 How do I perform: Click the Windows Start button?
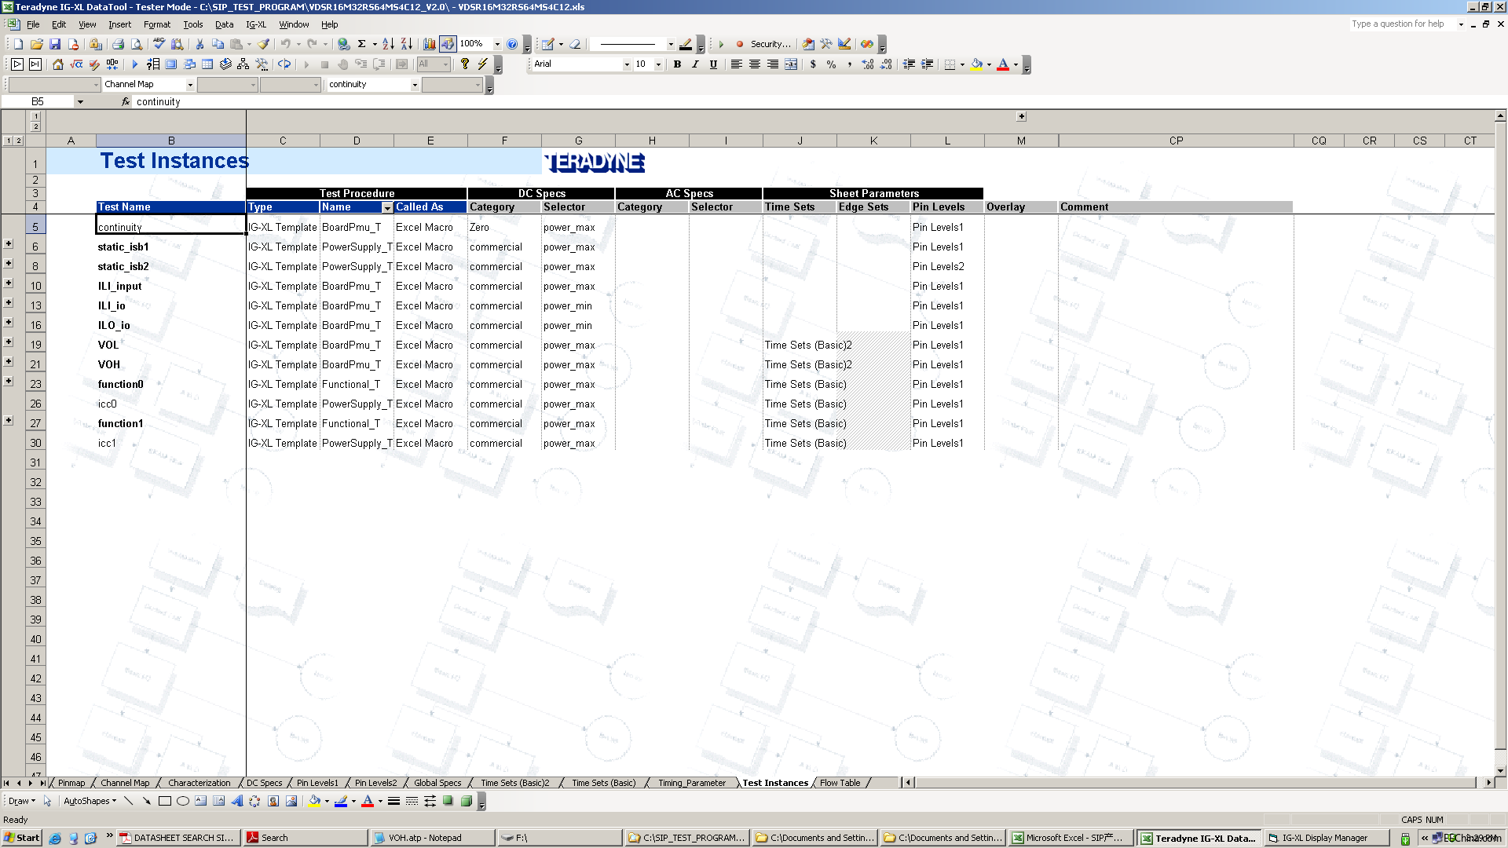(x=21, y=838)
